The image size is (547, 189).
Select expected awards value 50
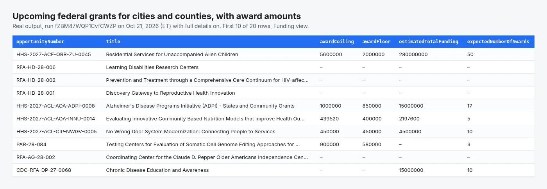470,55
